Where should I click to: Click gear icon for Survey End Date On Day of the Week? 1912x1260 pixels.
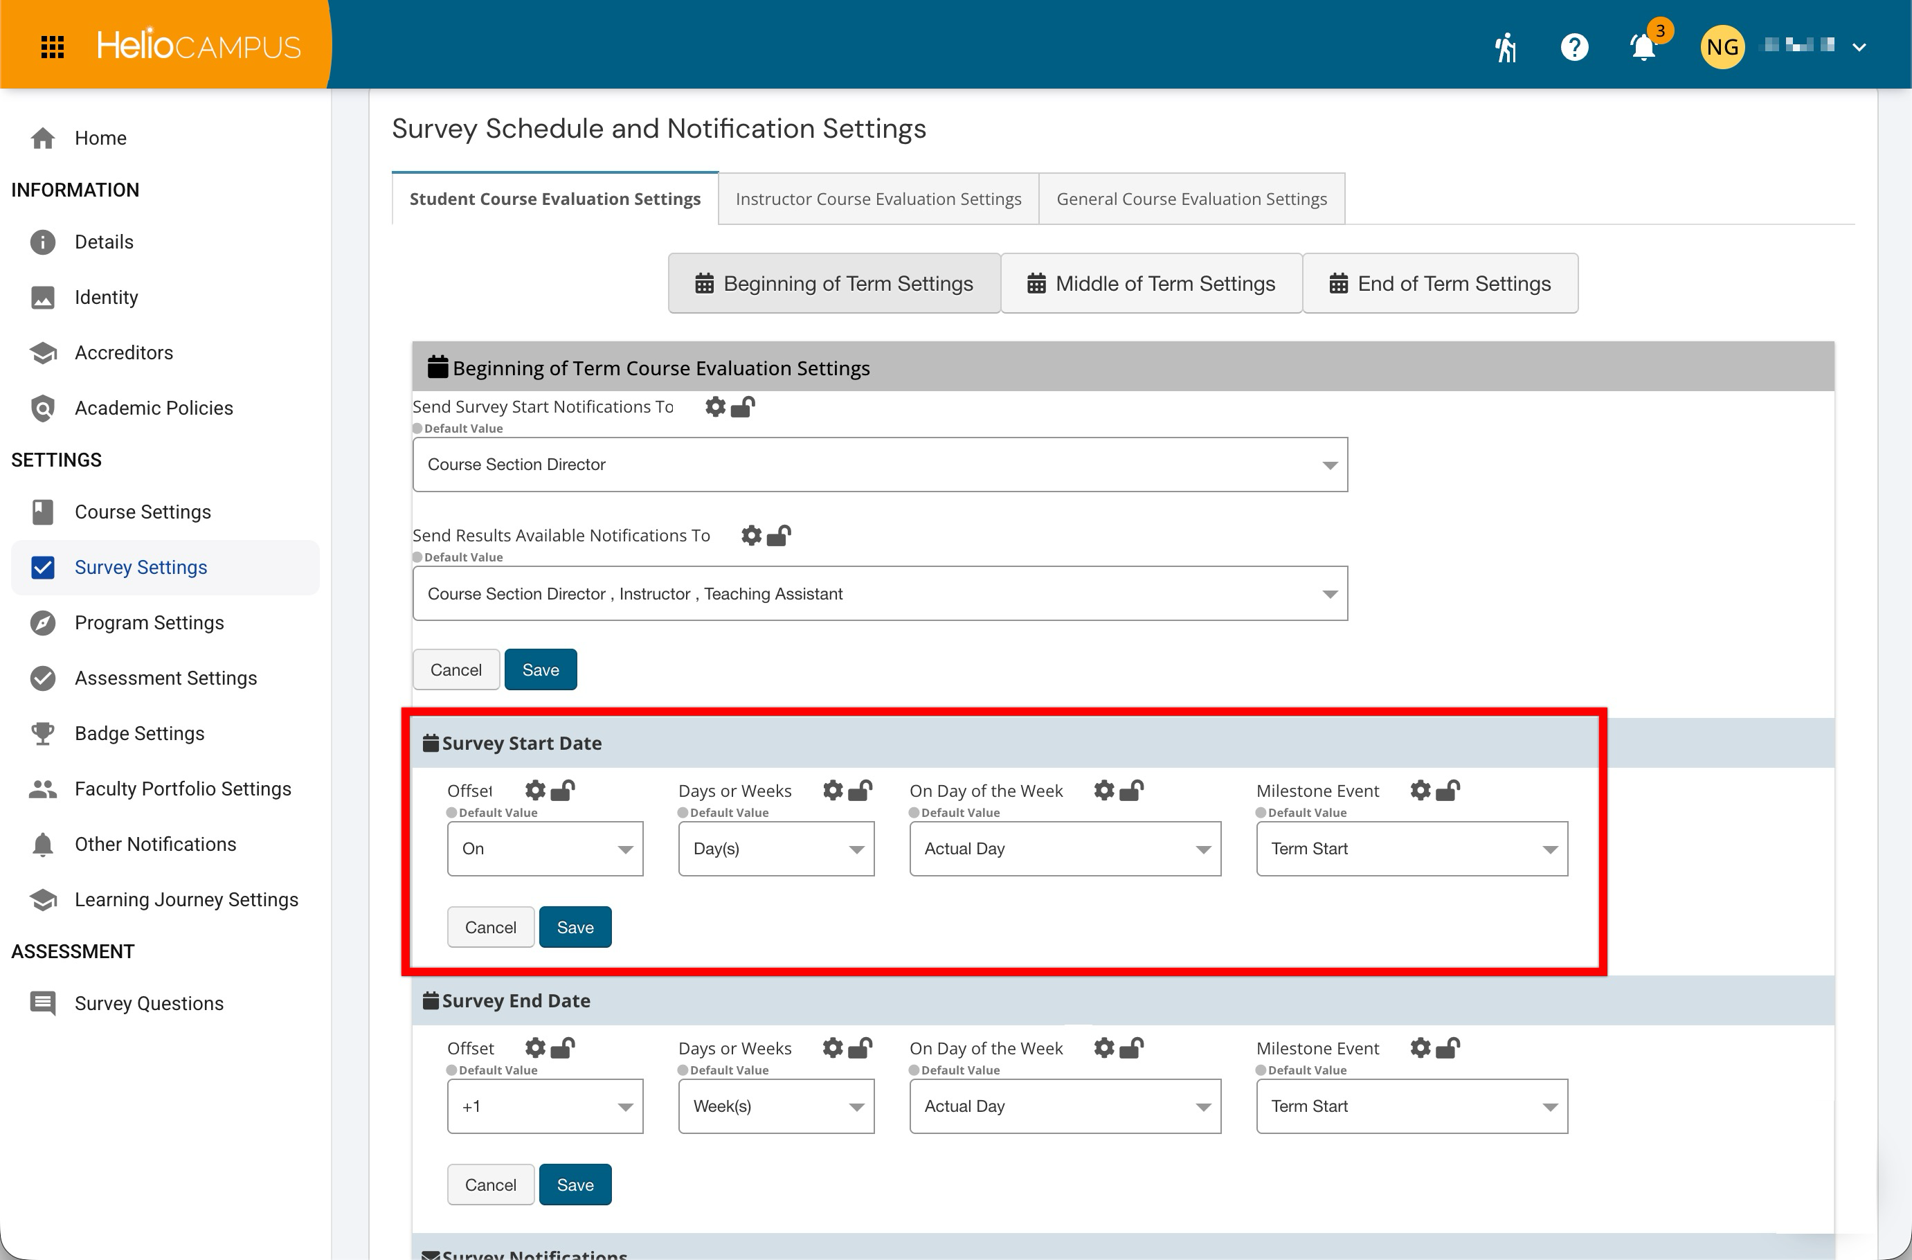1105,1048
